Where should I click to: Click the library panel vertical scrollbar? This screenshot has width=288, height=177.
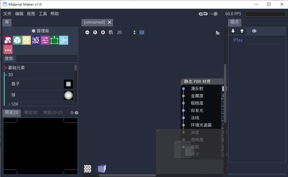[76, 68]
